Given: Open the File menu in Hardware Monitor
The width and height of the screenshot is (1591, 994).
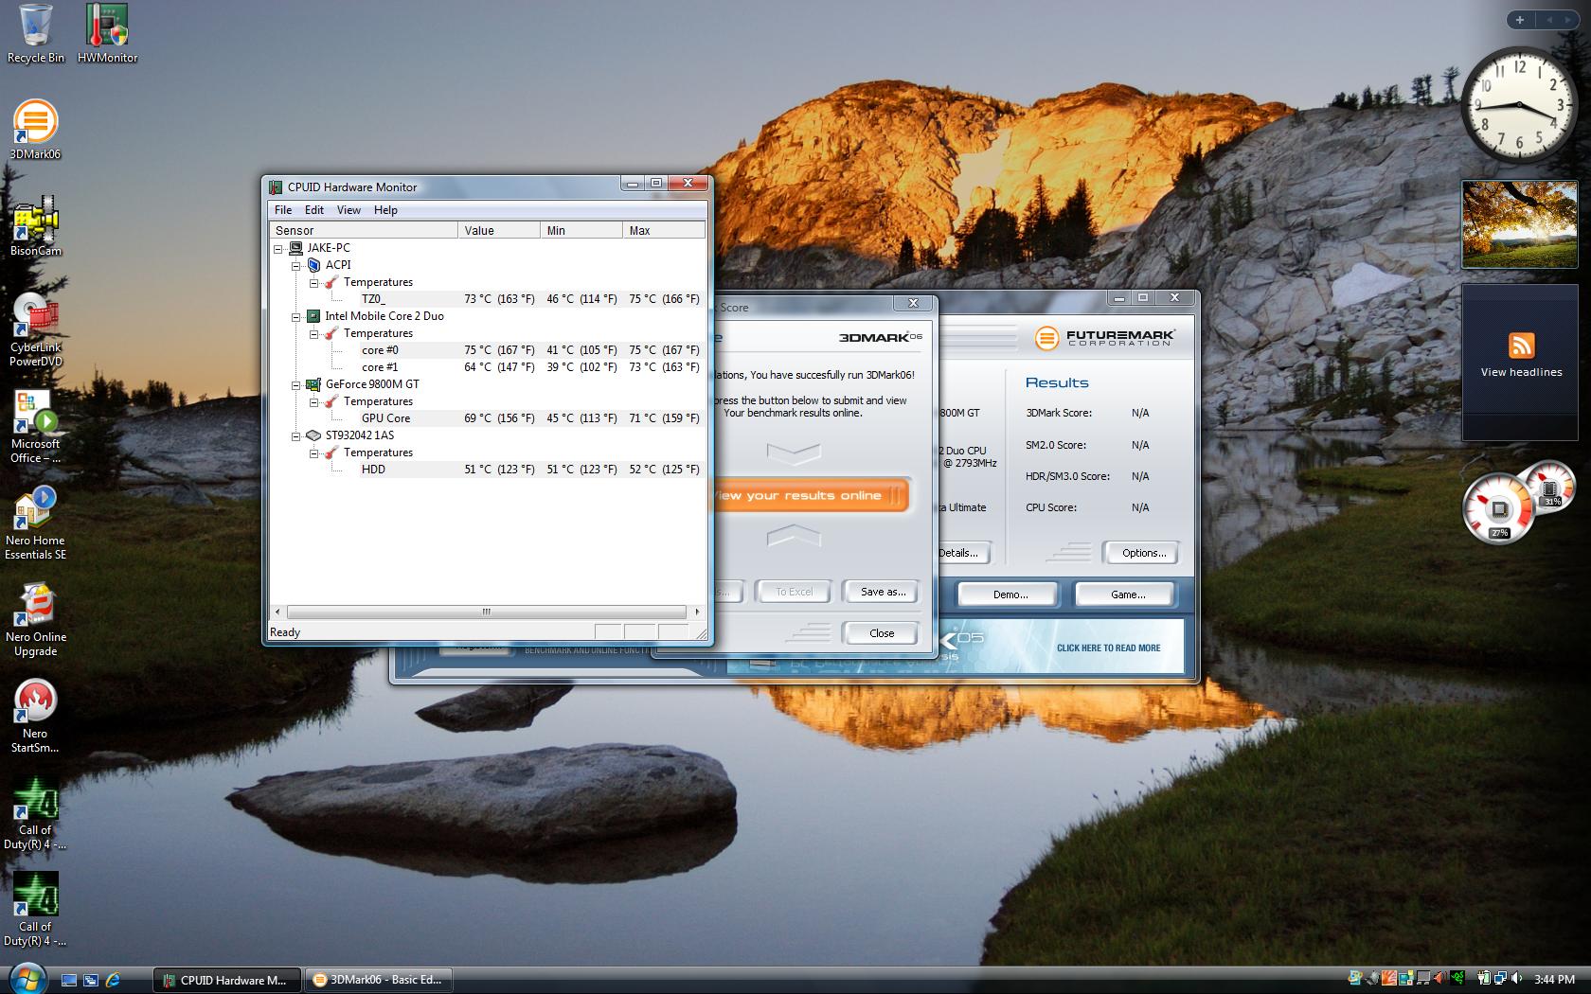Looking at the screenshot, I should point(283,210).
